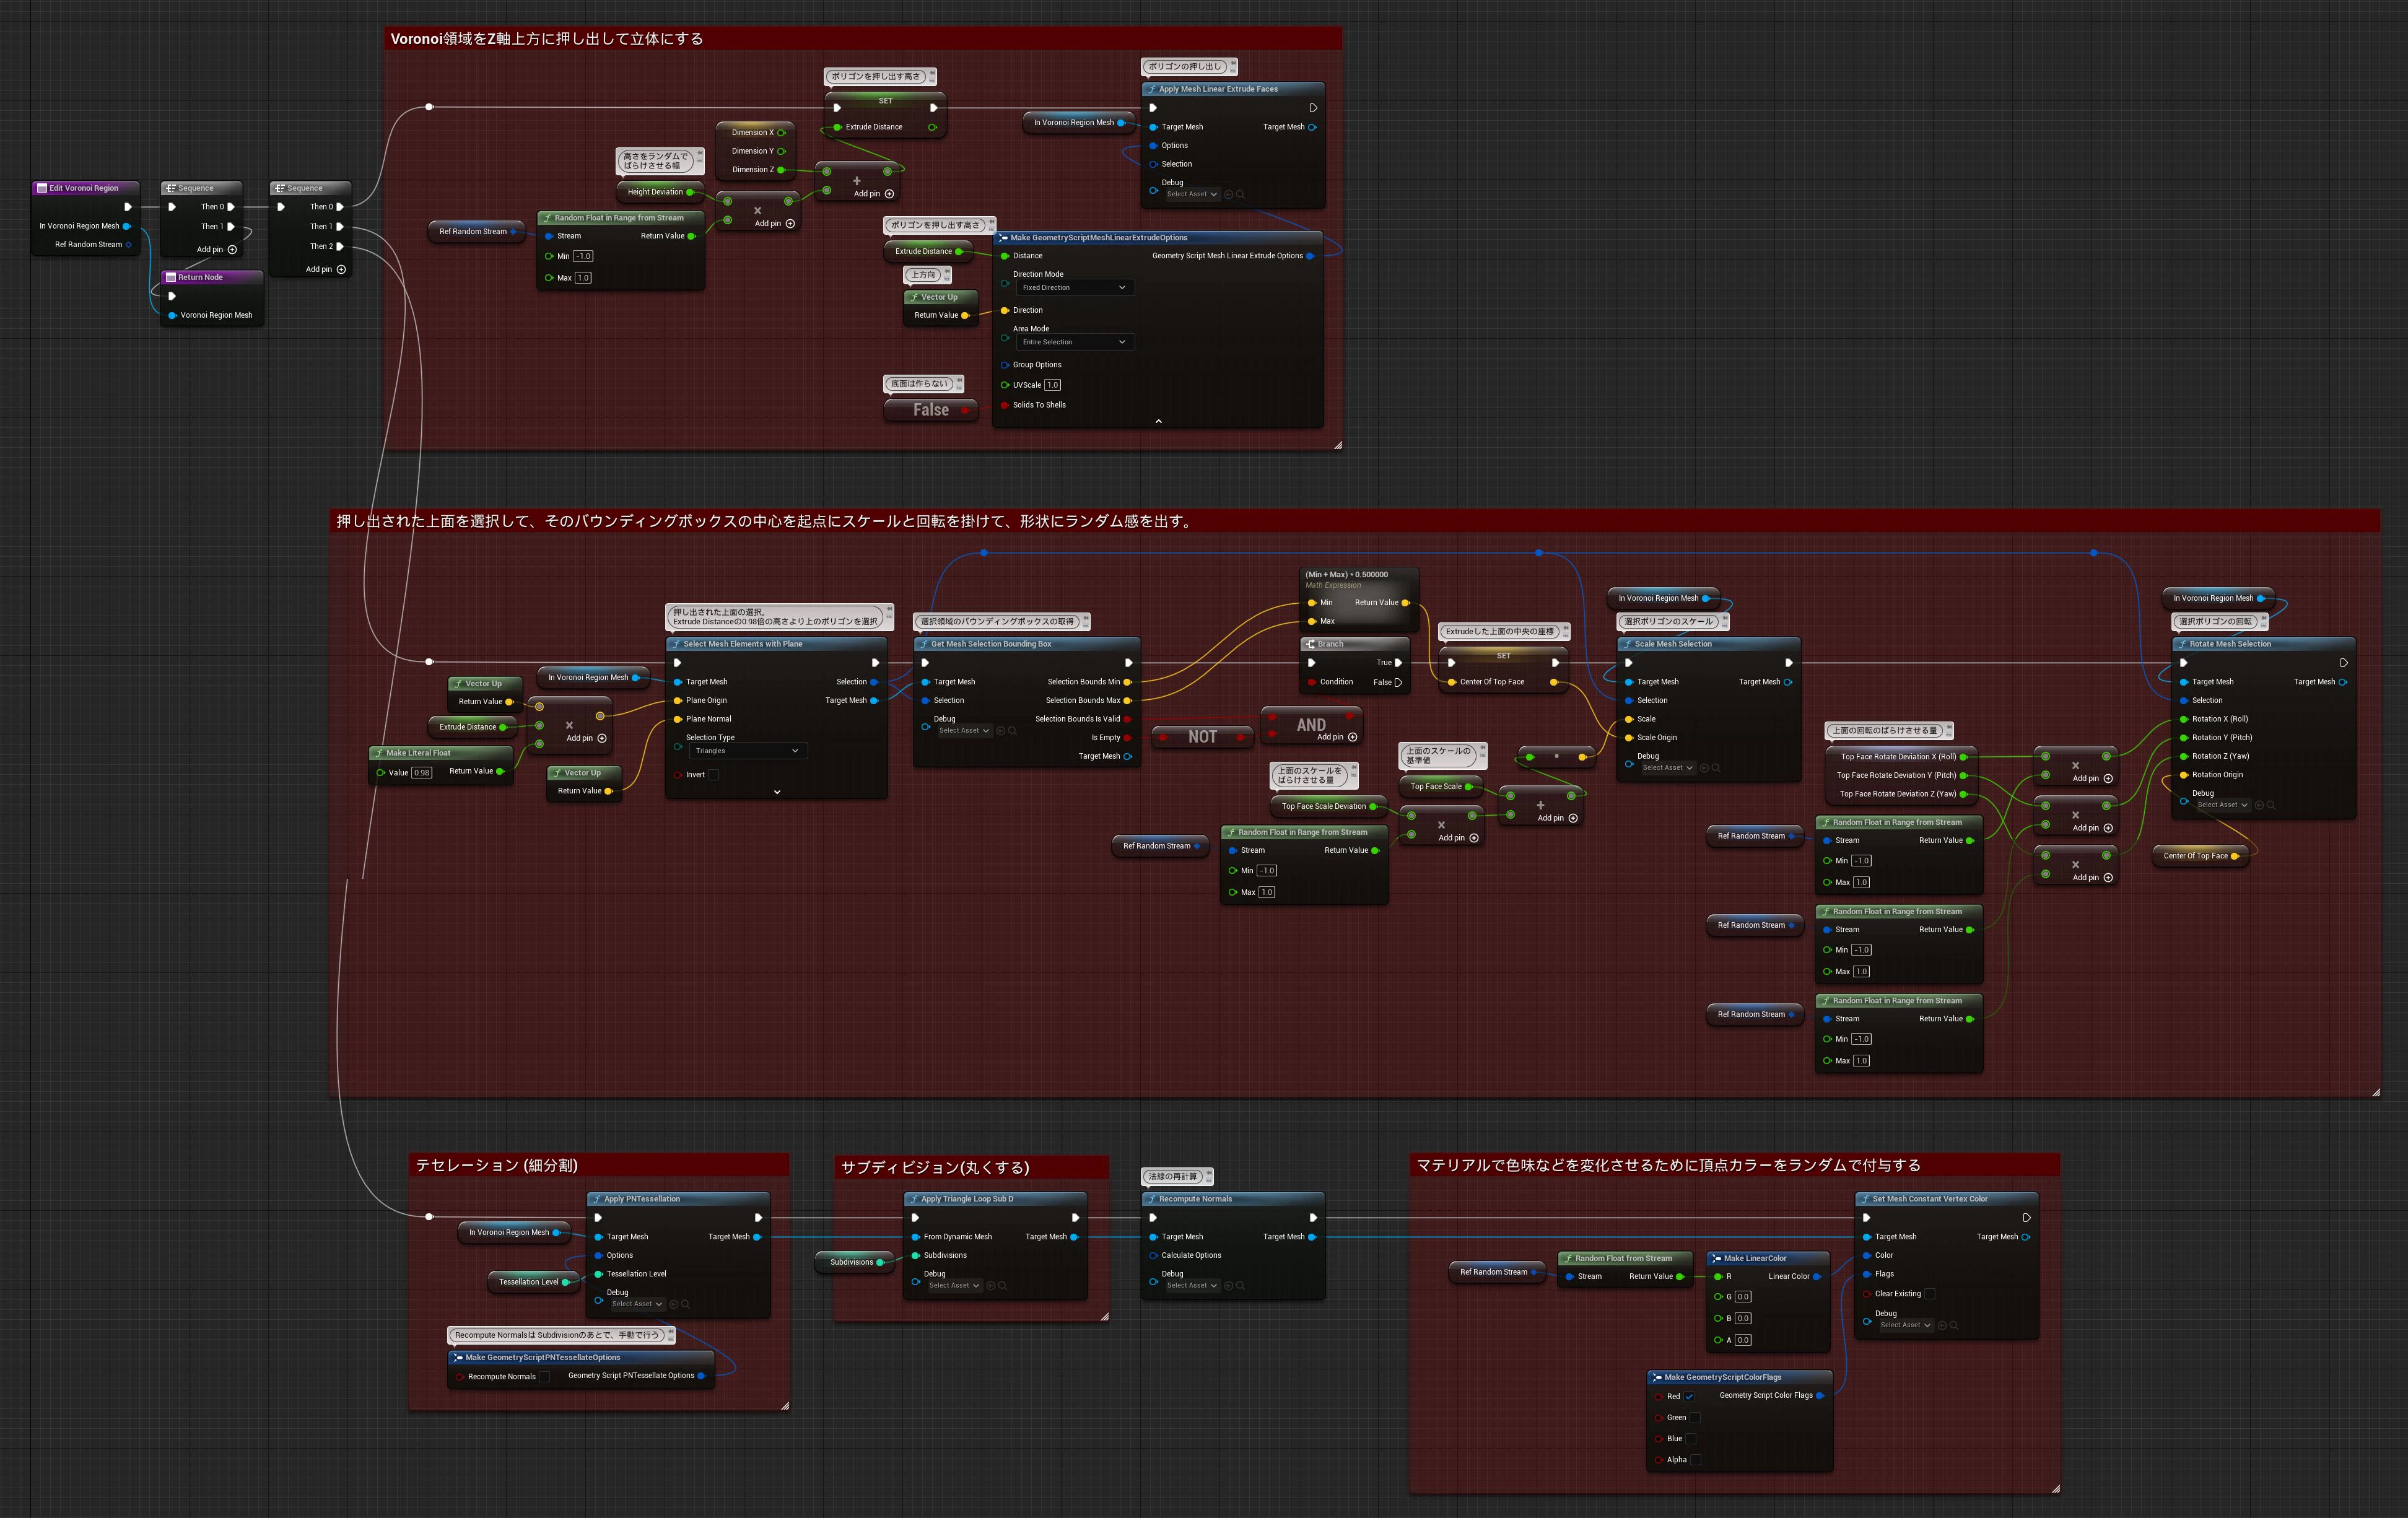This screenshot has height=1518, width=2408.
Task: Check the Clear Existing checkbox
Action: 1930,1294
